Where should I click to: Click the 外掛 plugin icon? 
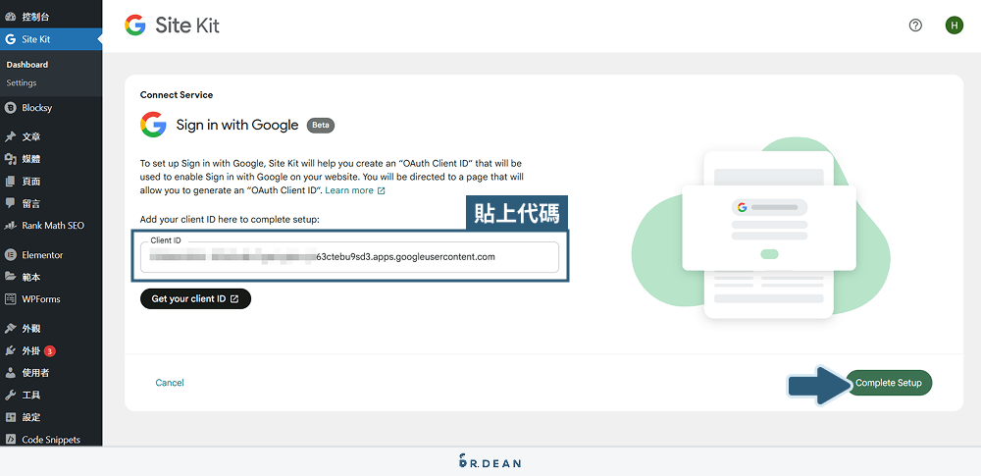(x=10, y=350)
